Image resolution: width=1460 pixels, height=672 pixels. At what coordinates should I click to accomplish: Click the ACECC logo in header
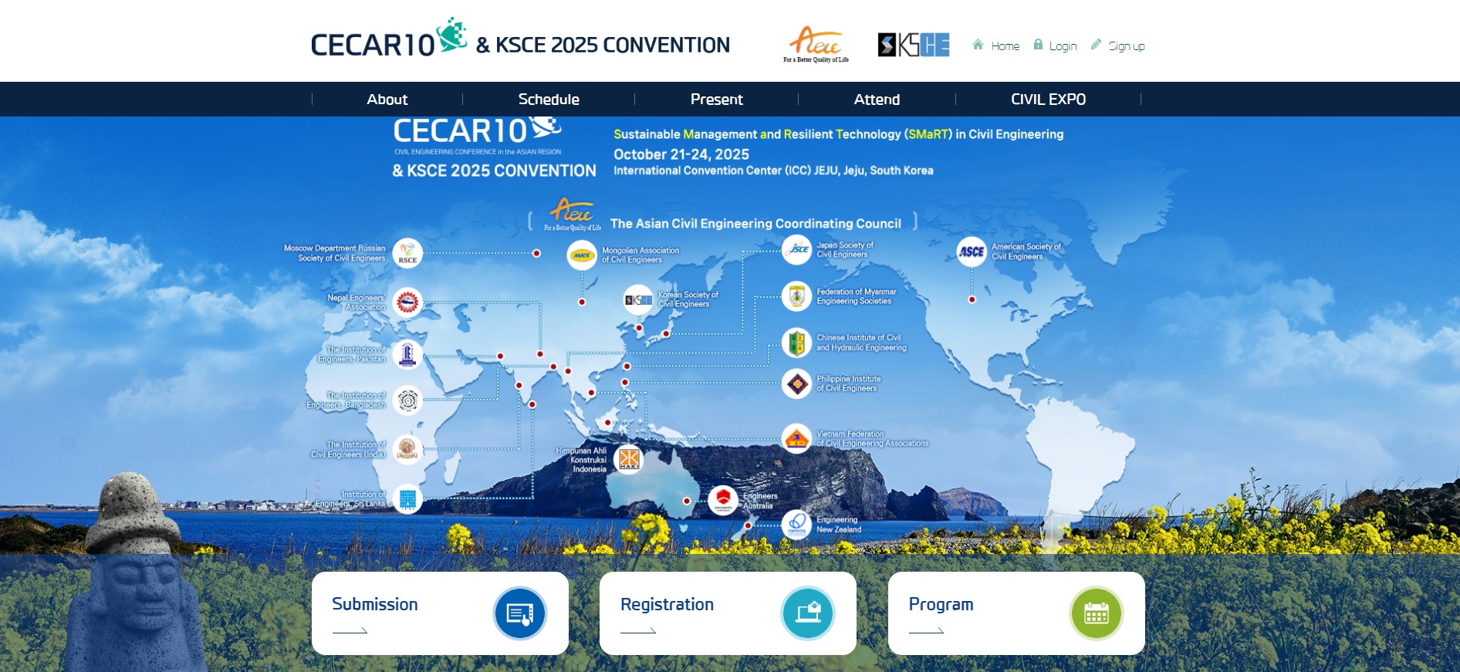[x=816, y=44]
